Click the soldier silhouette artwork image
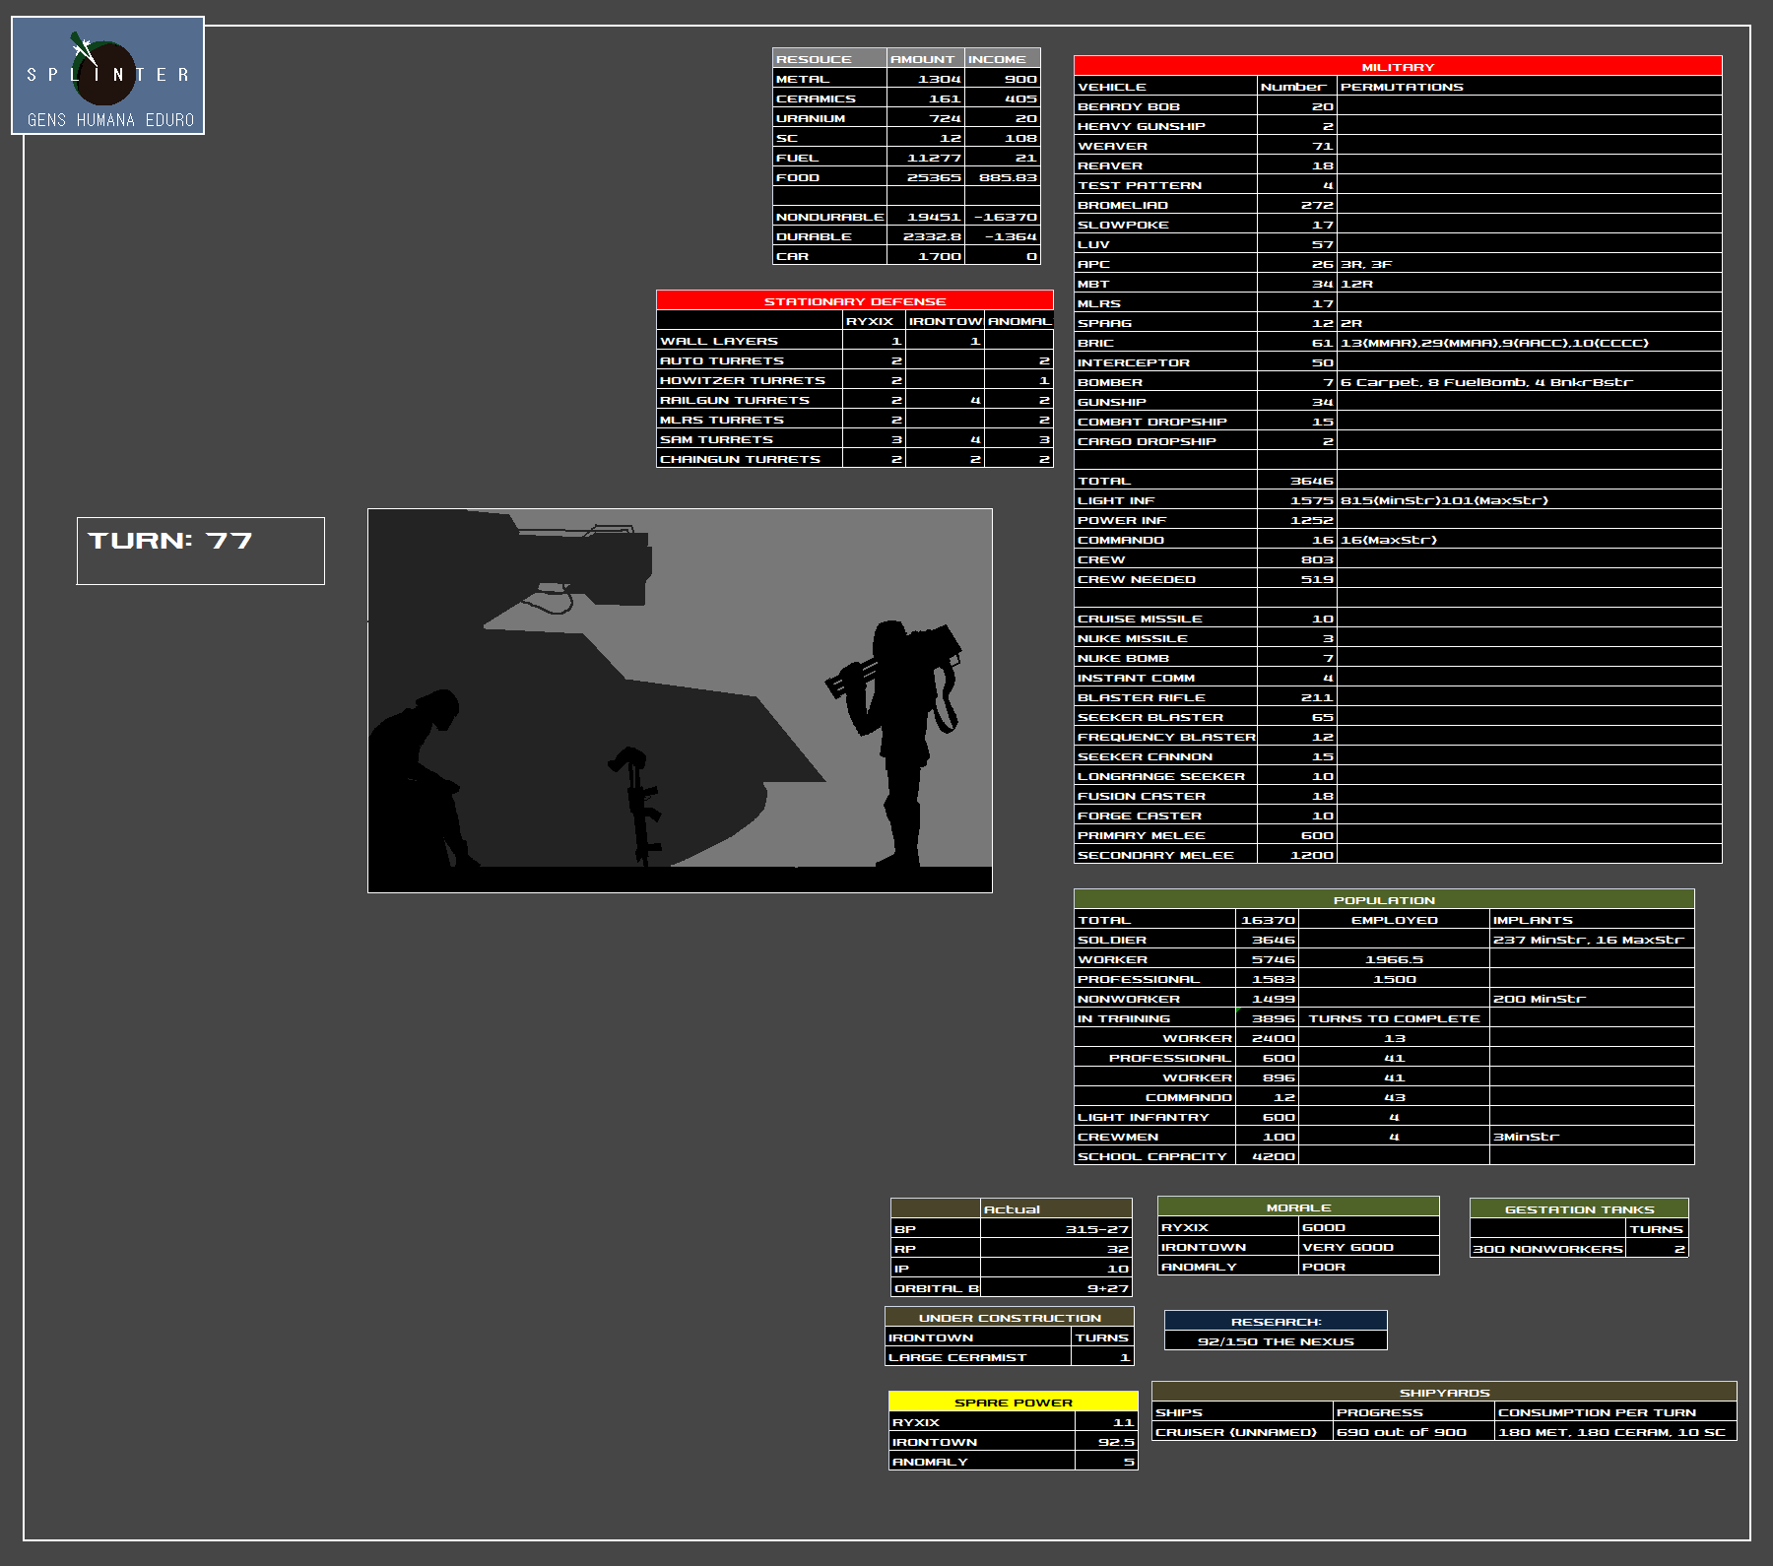Image resolution: width=1773 pixels, height=1566 pixels. (x=680, y=700)
